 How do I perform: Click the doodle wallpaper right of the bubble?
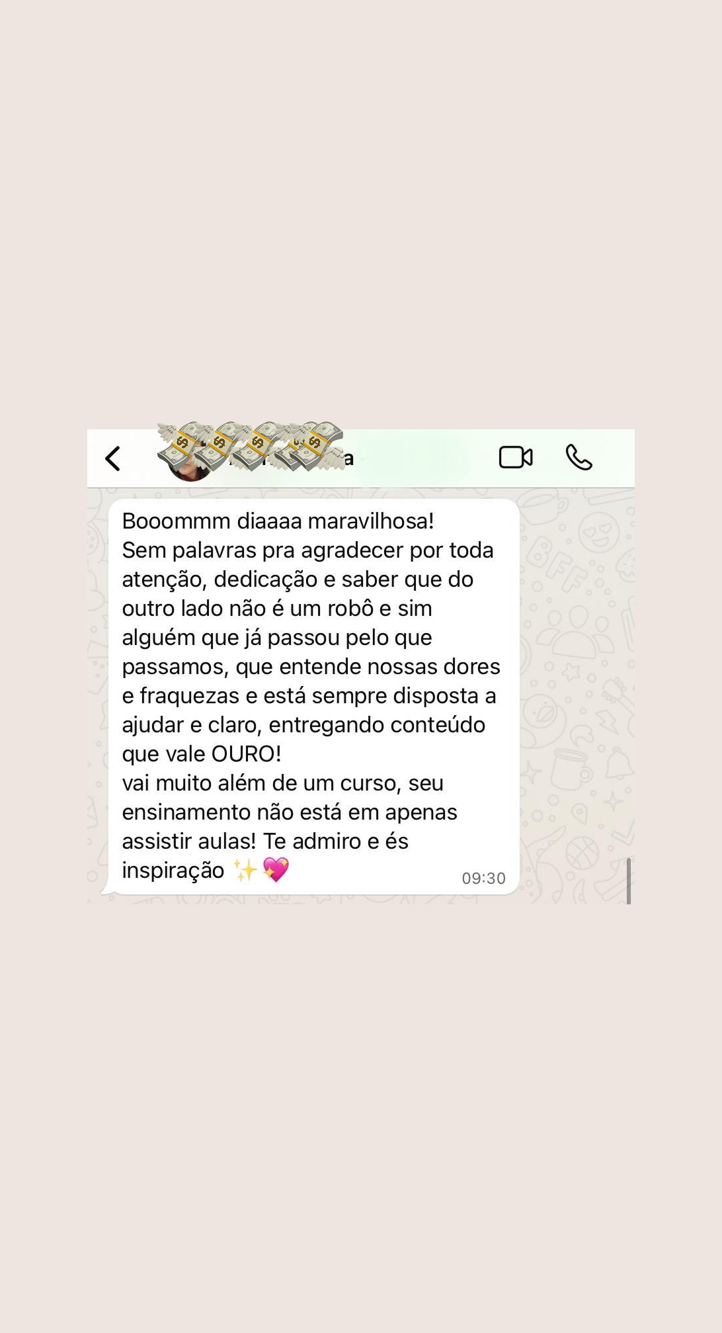click(x=577, y=695)
